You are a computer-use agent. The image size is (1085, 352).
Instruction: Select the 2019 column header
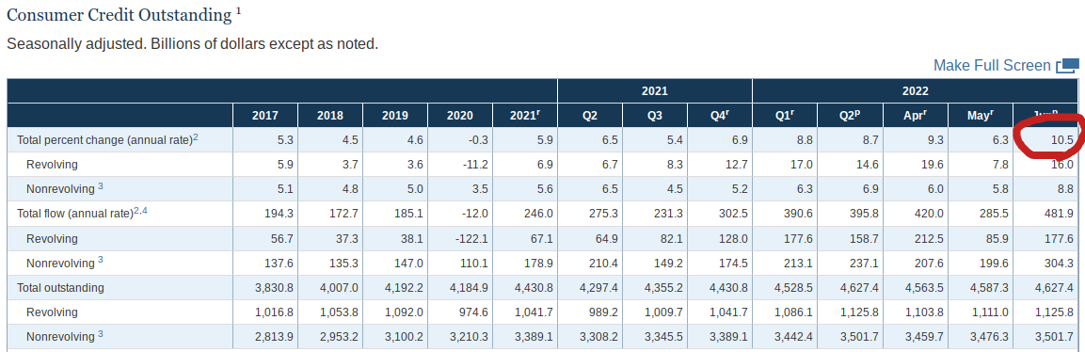395,116
